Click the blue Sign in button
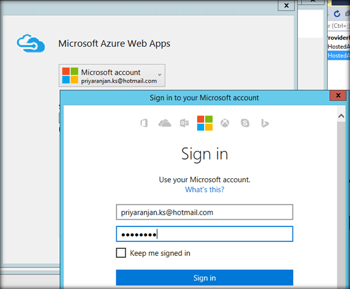The image size is (350, 289). [x=205, y=277]
